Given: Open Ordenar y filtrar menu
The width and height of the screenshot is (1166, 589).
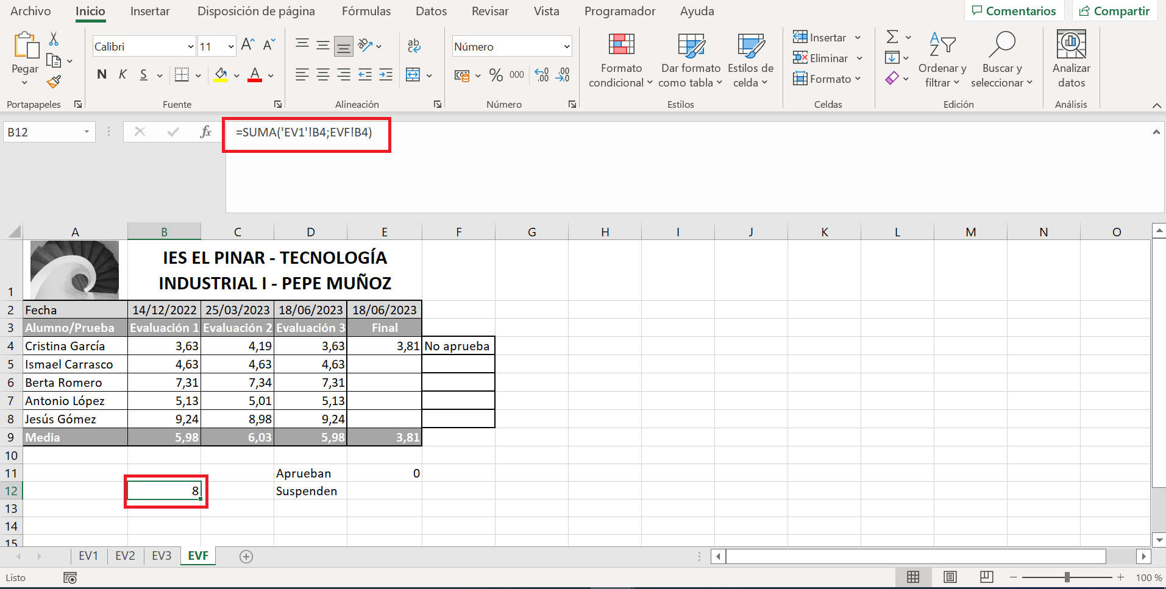Looking at the screenshot, I should (942, 60).
